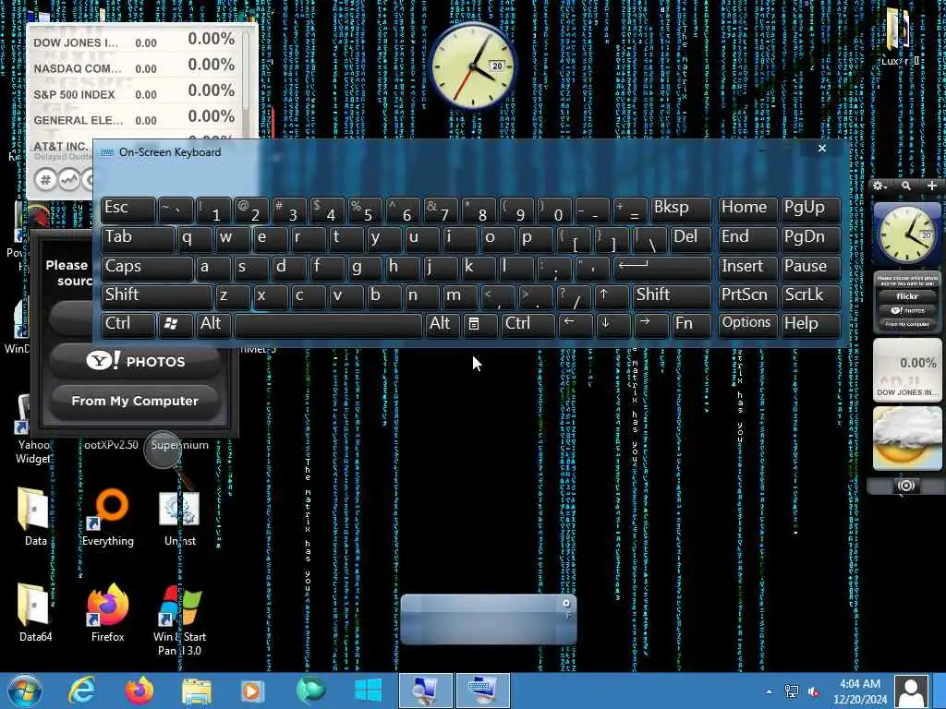The height and width of the screenshot is (709, 946).
Task: Click the # button in stock widget
Action: 45,180
